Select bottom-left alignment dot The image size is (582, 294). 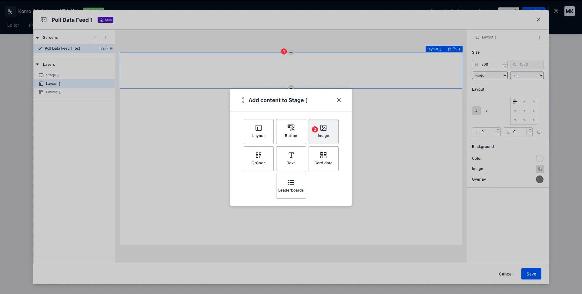(x=515, y=120)
